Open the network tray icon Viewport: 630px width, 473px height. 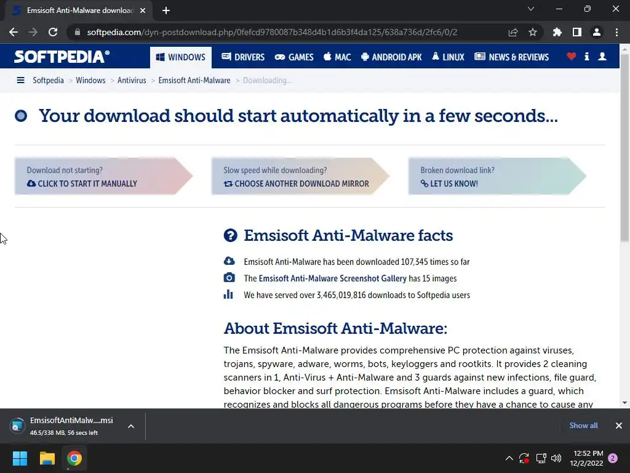click(x=541, y=458)
